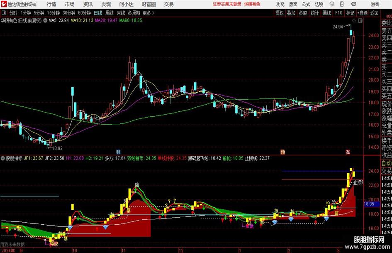The width and height of the screenshot is (392, 253).
Task: Click the 复权 toolbar button
Action: 280,13
